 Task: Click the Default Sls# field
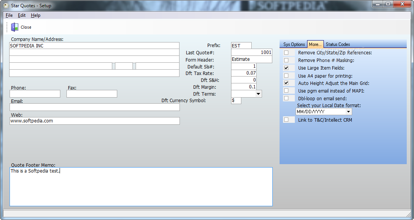pyautogui.click(x=244, y=66)
